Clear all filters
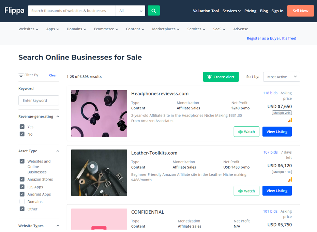 53,75
